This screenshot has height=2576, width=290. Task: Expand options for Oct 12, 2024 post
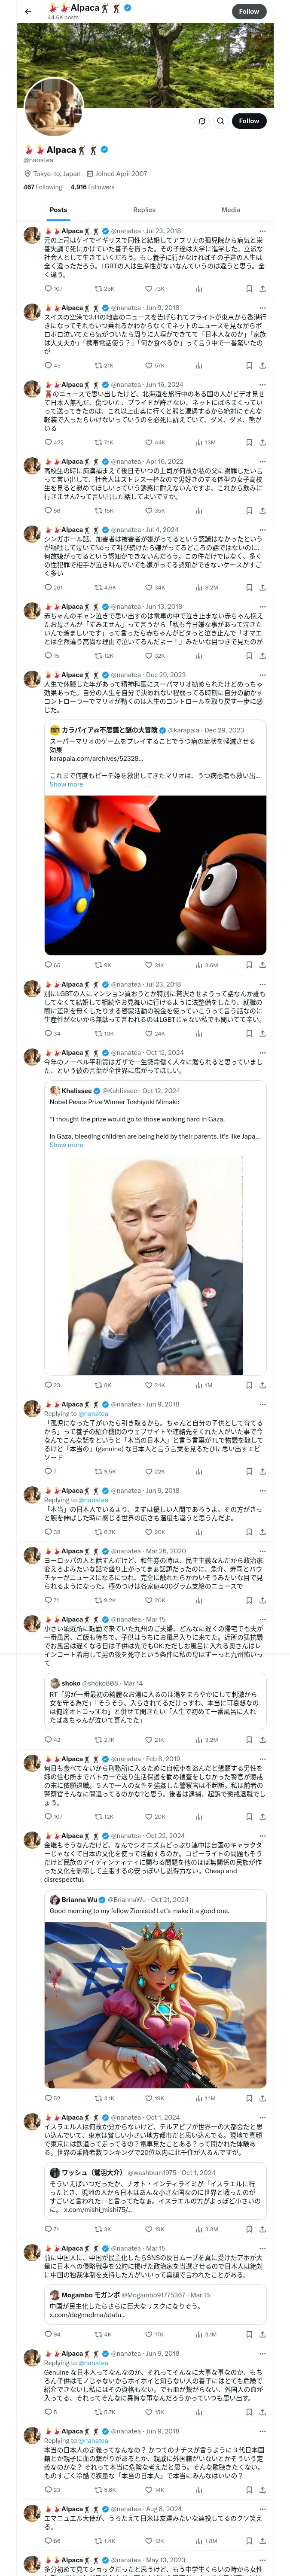tap(263, 1053)
